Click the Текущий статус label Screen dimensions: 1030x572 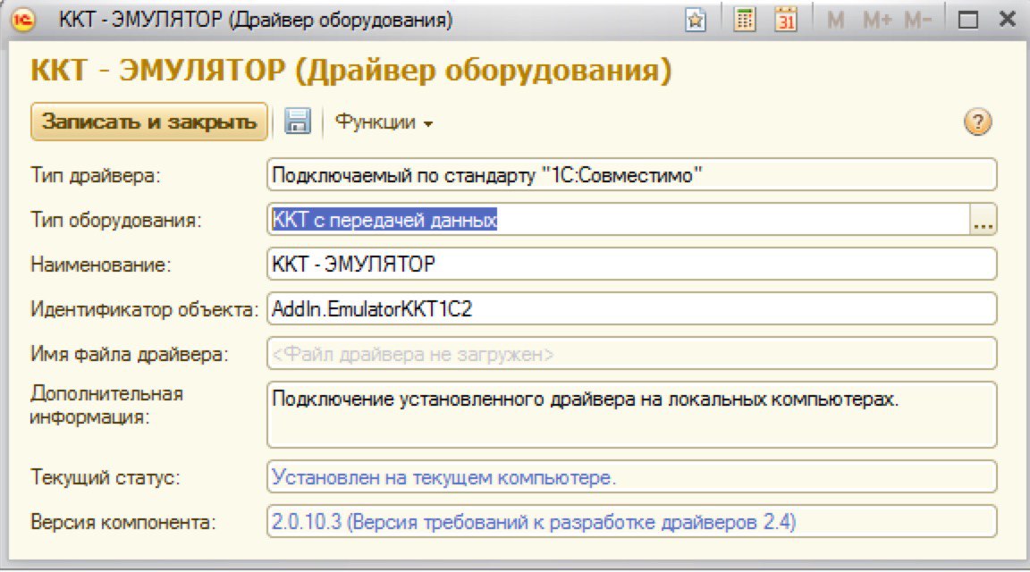click(x=106, y=477)
